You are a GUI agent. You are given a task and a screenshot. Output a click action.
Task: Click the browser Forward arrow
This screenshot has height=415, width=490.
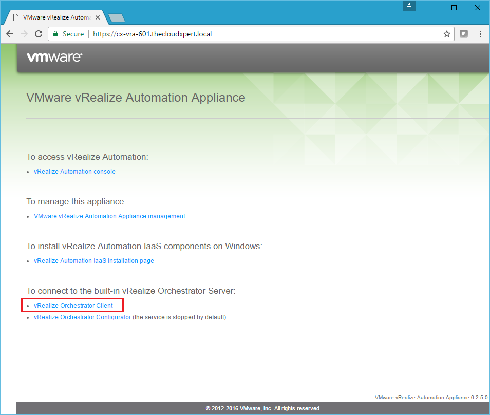click(x=24, y=34)
